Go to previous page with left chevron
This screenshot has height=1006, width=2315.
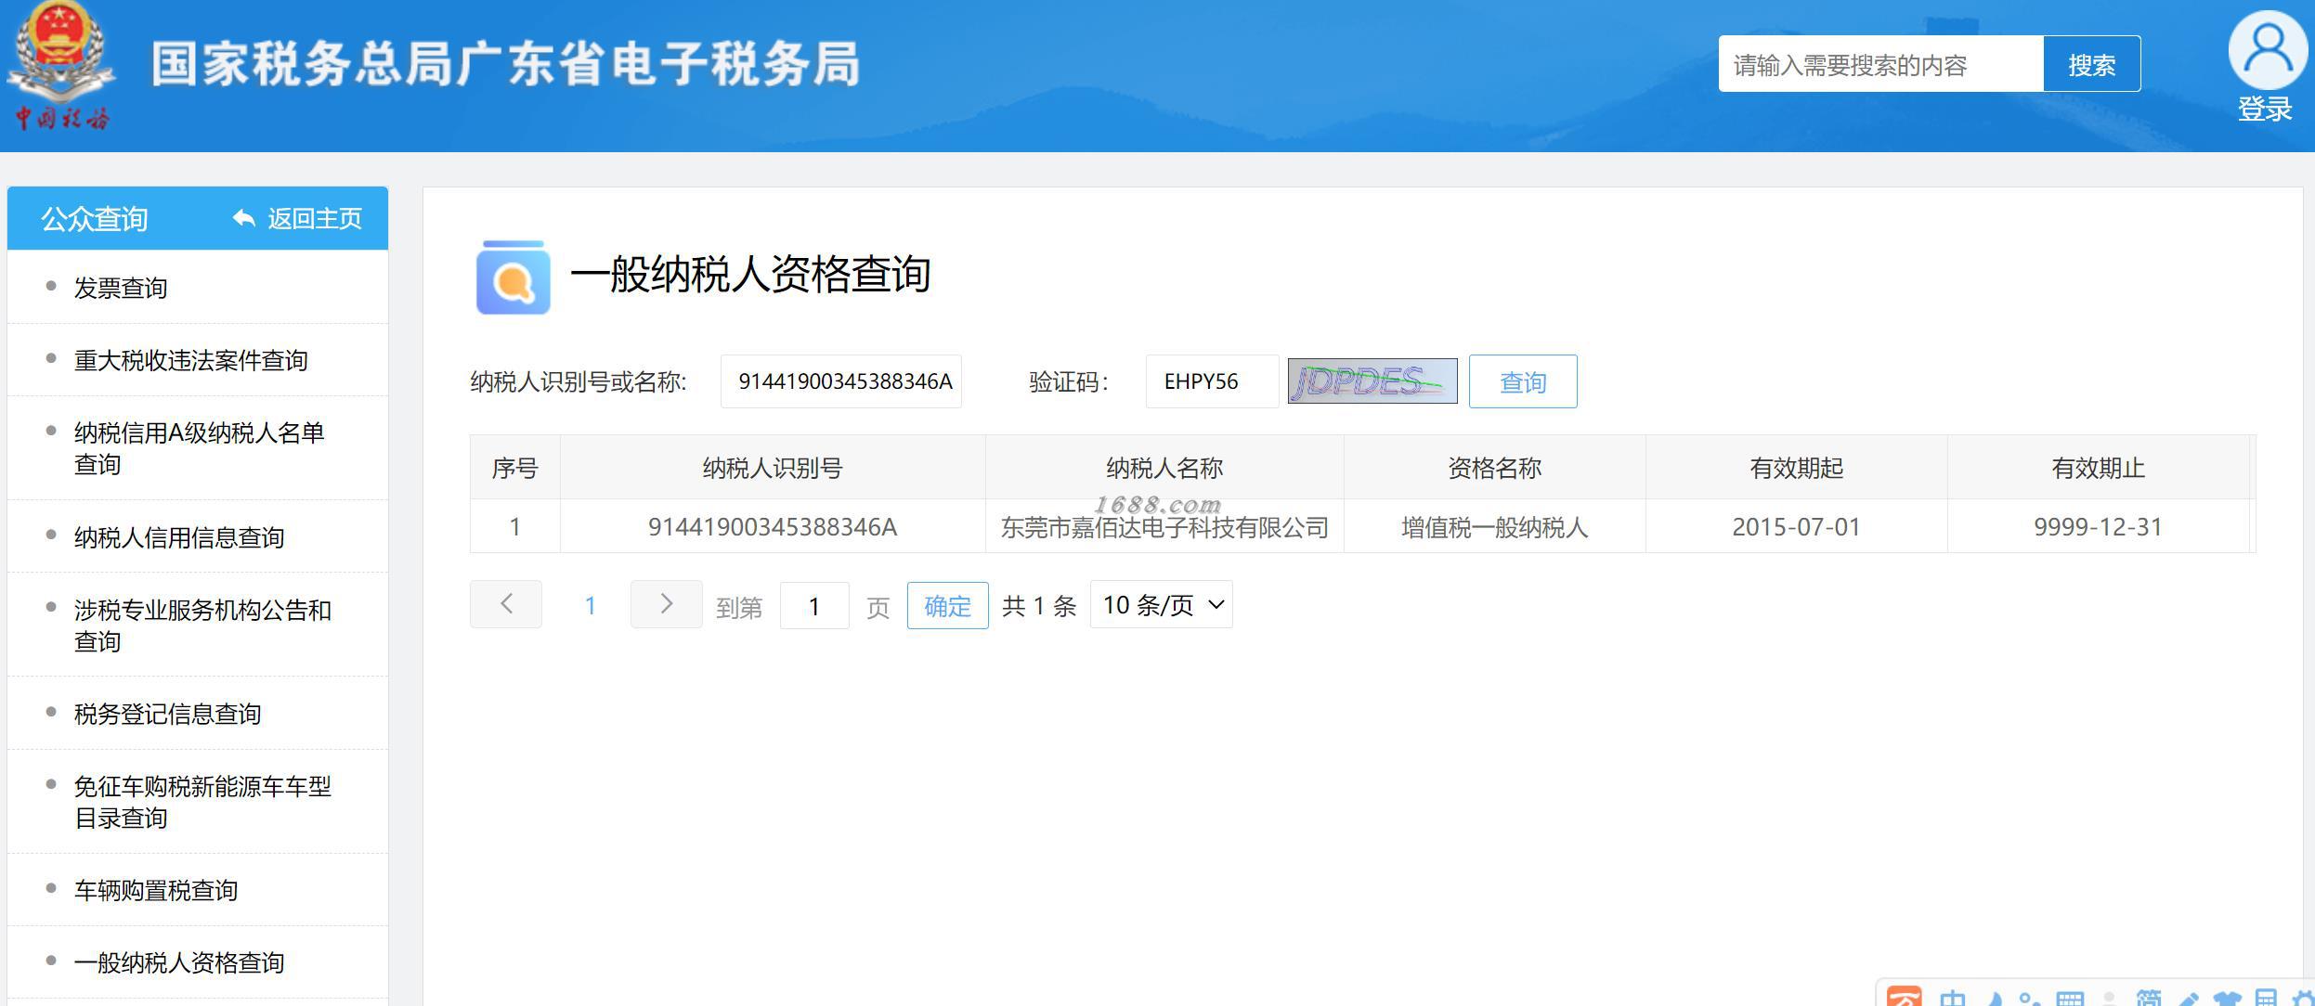pos(506,604)
